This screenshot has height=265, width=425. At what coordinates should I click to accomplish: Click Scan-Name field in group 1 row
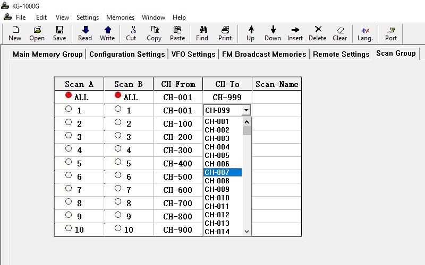(x=277, y=110)
